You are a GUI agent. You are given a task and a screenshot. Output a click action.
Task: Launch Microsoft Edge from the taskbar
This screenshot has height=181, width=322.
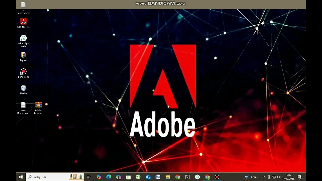pyautogui.click(x=109, y=177)
